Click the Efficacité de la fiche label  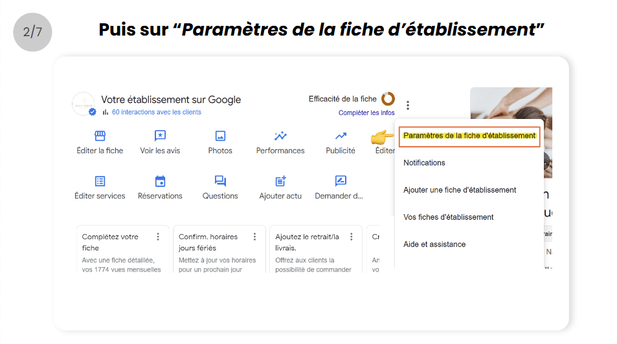[342, 99]
